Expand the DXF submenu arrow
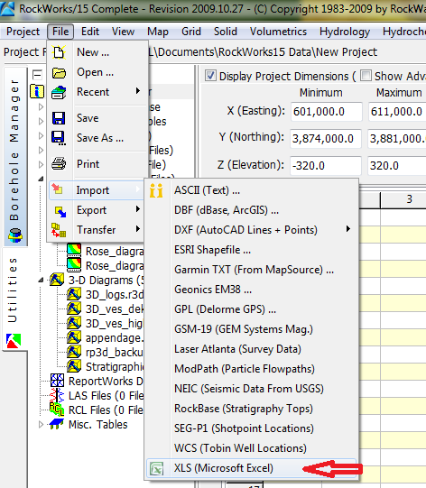The image size is (426, 488). point(348,229)
